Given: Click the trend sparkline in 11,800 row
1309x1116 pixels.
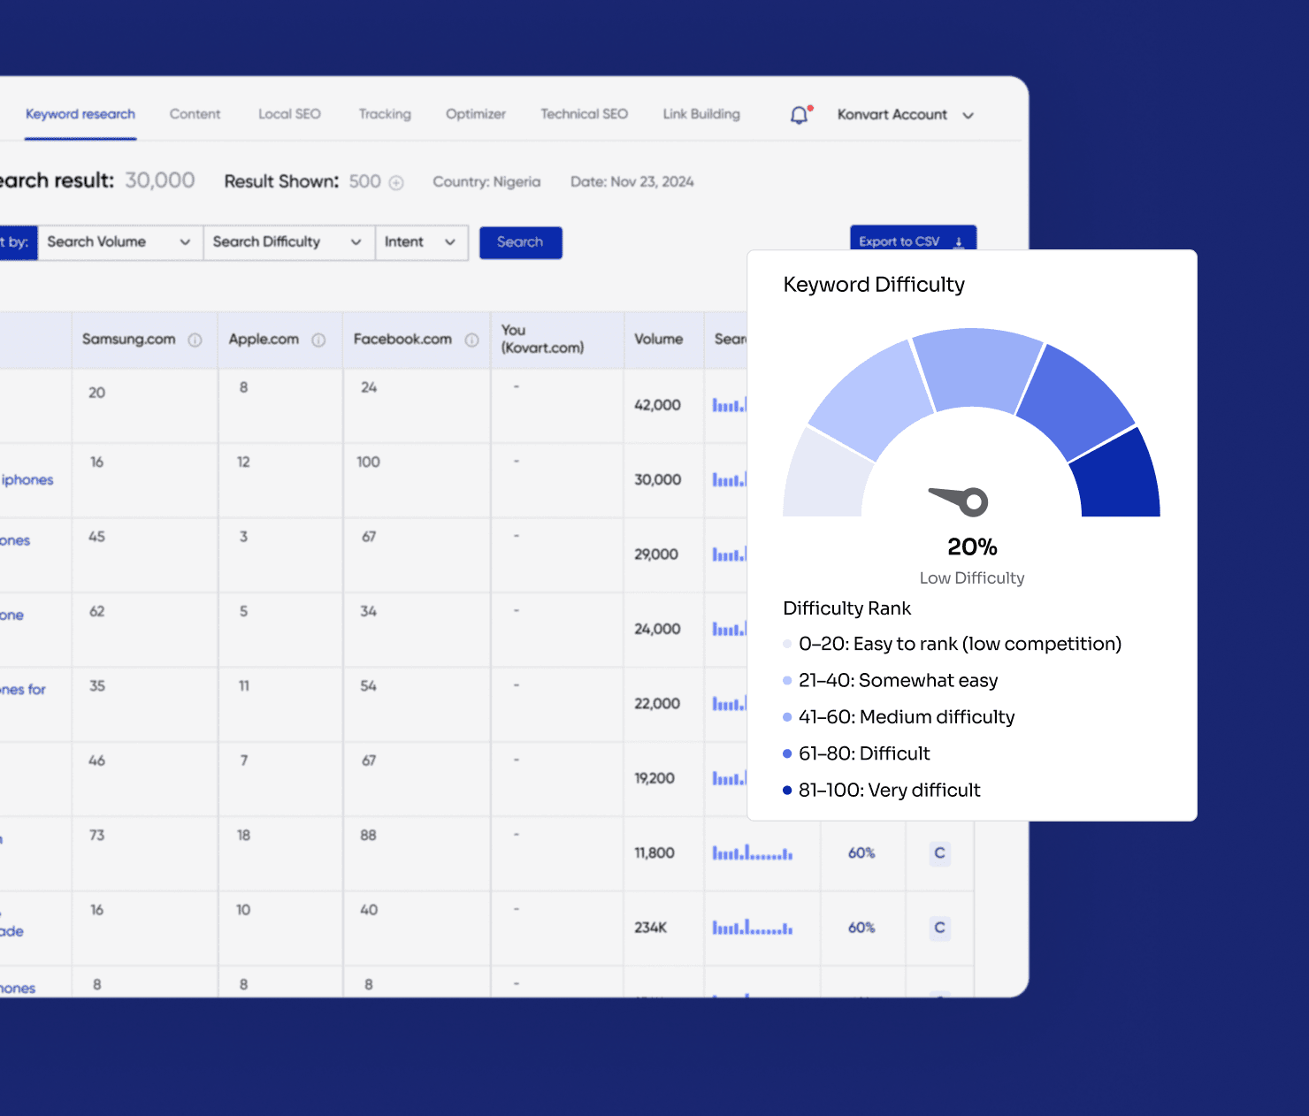Looking at the screenshot, I should [752, 853].
